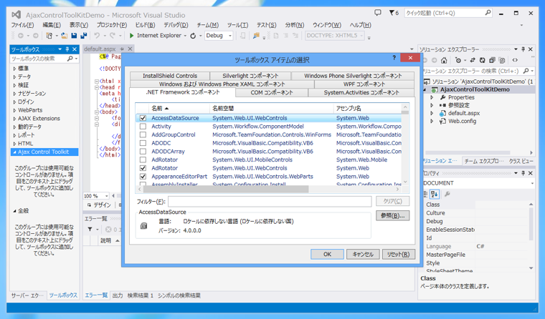Switch to COM コンポーネント tab
This screenshot has width=545, height=319.
pos(272,92)
